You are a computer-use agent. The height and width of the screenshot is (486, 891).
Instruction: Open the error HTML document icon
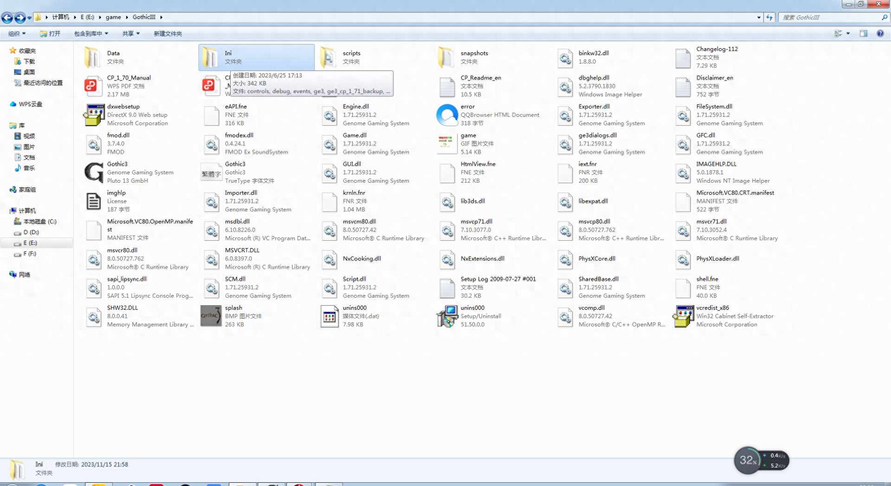coord(447,115)
